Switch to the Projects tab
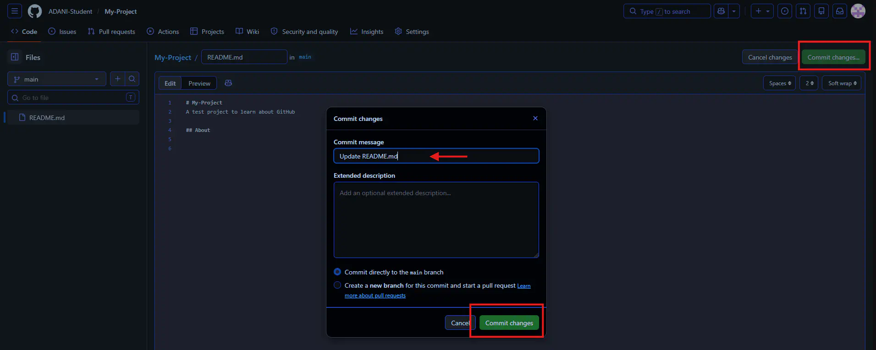The image size is (876, 350). pos(207,32)
